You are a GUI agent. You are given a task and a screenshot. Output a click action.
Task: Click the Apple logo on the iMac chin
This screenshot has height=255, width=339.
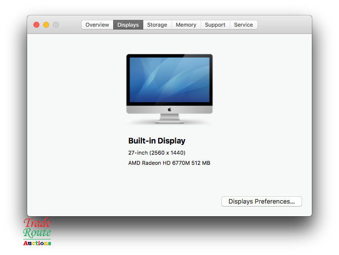tap(169, 110)
